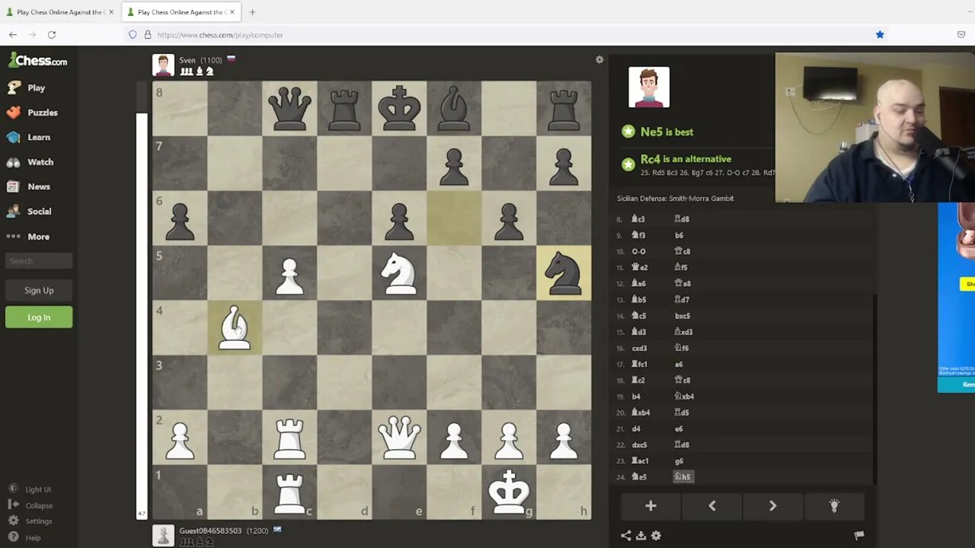Click the resign flag icon

click(859, 536)
